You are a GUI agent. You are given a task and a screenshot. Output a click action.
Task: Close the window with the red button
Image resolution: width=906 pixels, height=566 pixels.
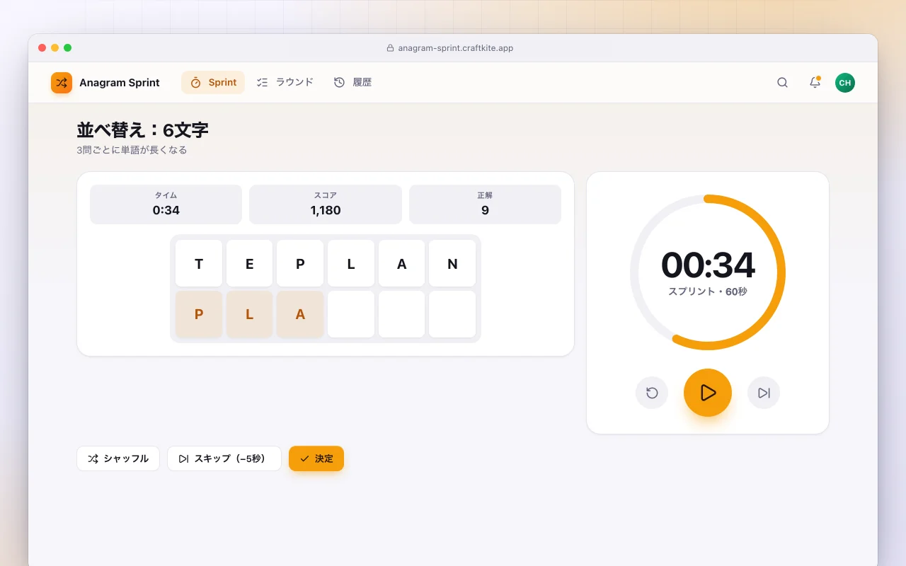42,48
